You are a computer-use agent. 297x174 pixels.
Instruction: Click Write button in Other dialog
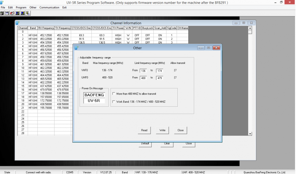(x=162, y=130)
